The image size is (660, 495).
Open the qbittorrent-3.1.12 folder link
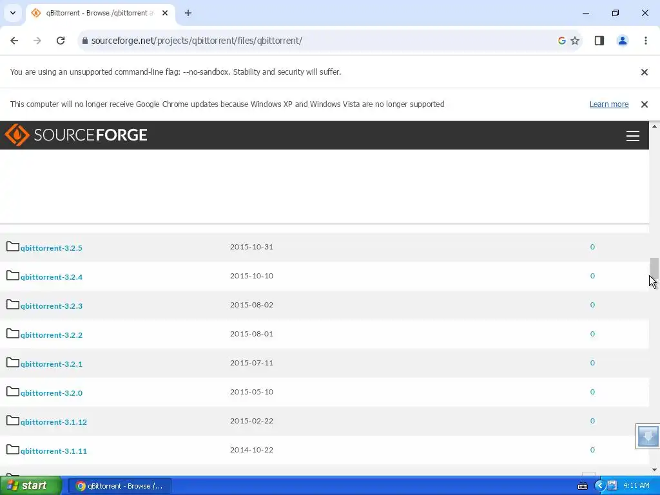(x=53, y=422)
